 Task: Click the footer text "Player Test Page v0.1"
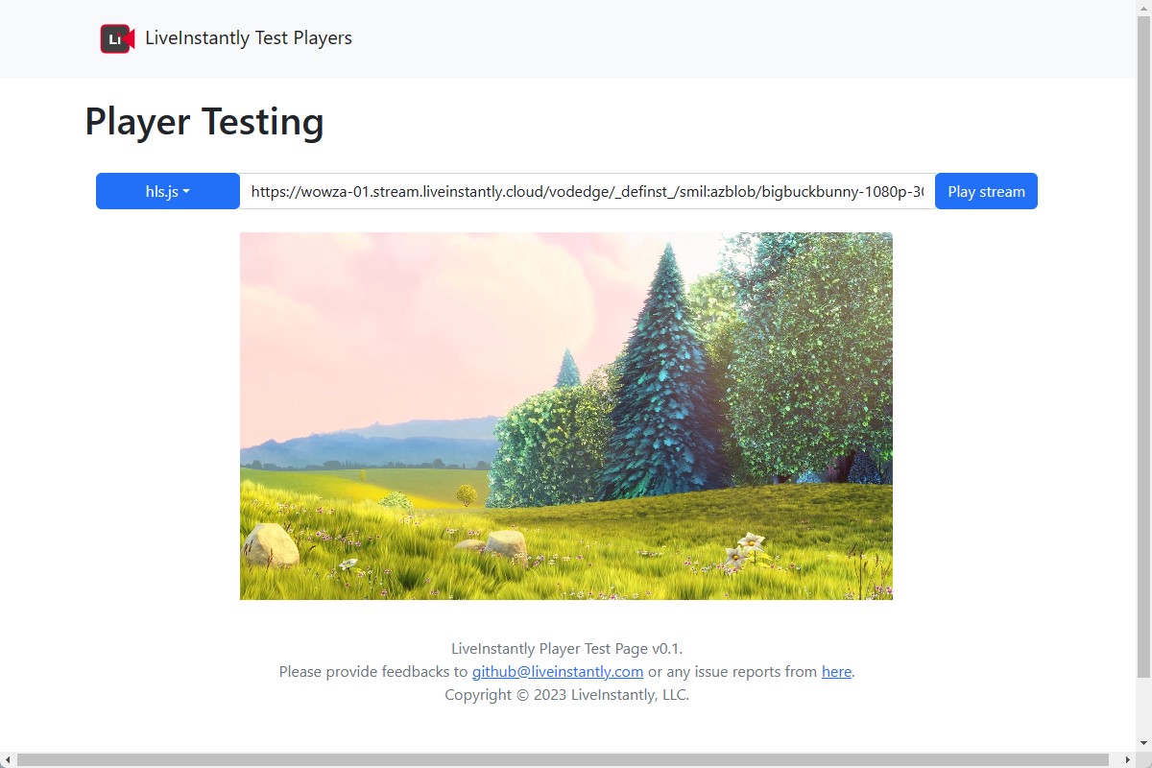(566, 649)
